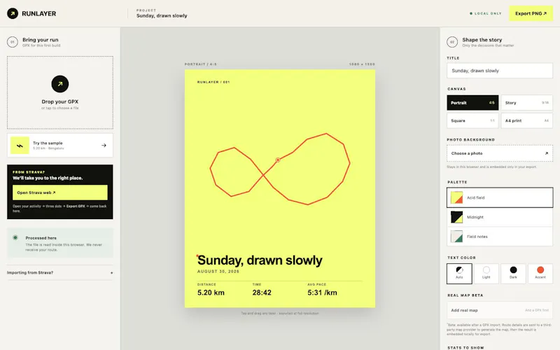Click the step 01 circle badge
Screen dimensions: 560x350
(x=13, y=42)
